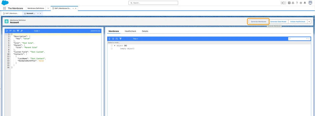The height and width of the screenshot is (116, 315).
Task: Filter contents in the code editor toolbar
Action: 18,31
